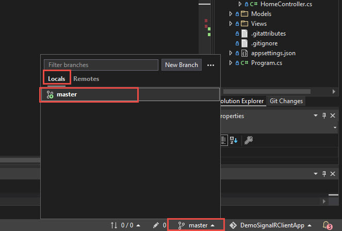The width and height of the screenshot is (342, 231).
Task: Switch to the Git Changes tab
Action: [286, 101]
